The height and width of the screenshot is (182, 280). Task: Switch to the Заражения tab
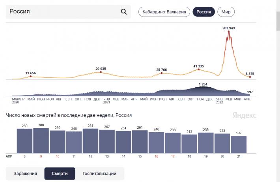pos(25,173)
